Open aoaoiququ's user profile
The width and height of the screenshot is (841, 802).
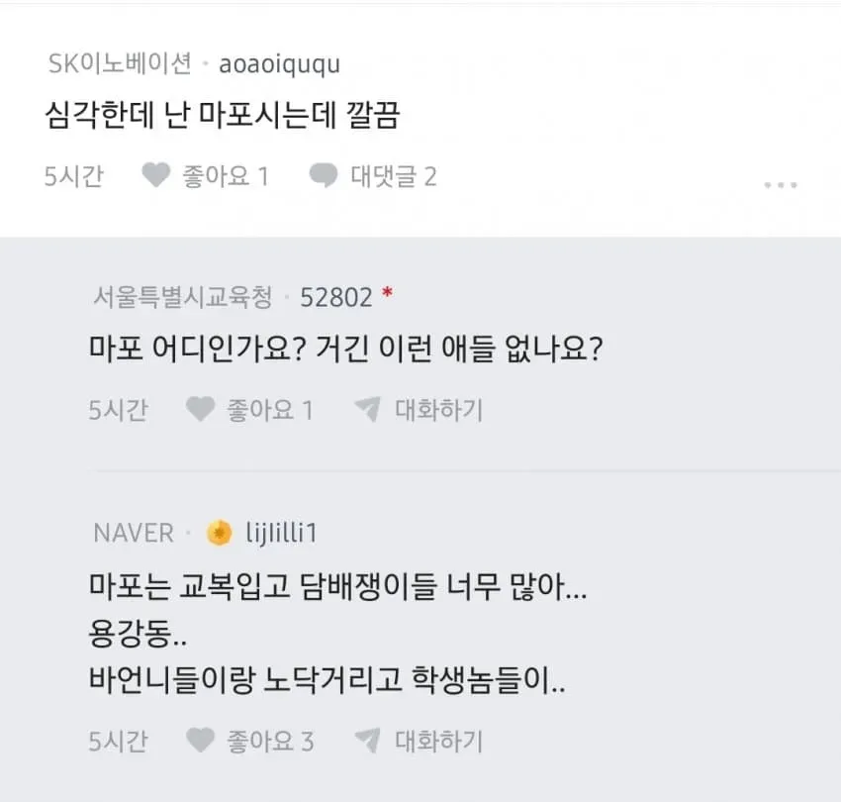(279, 64)
